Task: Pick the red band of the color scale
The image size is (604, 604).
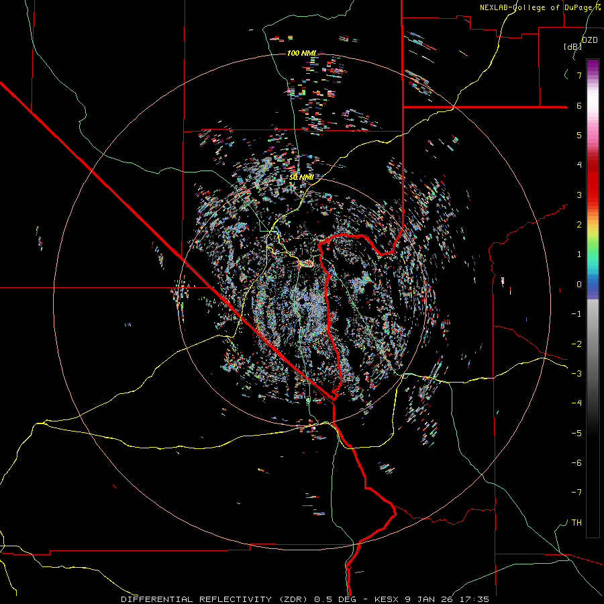Action: (x=593, y=185)
